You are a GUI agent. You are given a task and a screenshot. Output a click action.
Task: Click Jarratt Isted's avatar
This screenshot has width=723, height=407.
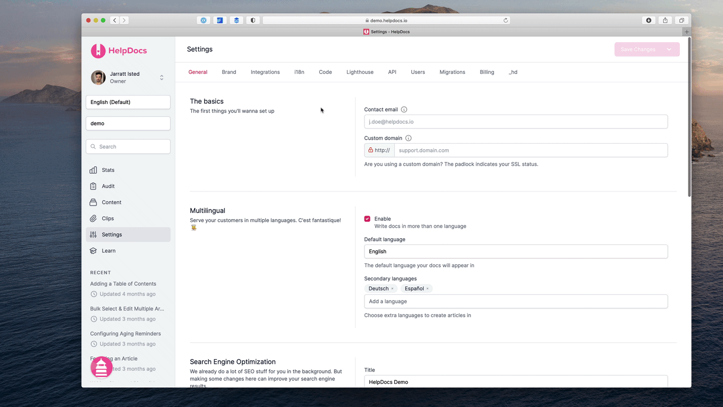(x=98, y=77)
